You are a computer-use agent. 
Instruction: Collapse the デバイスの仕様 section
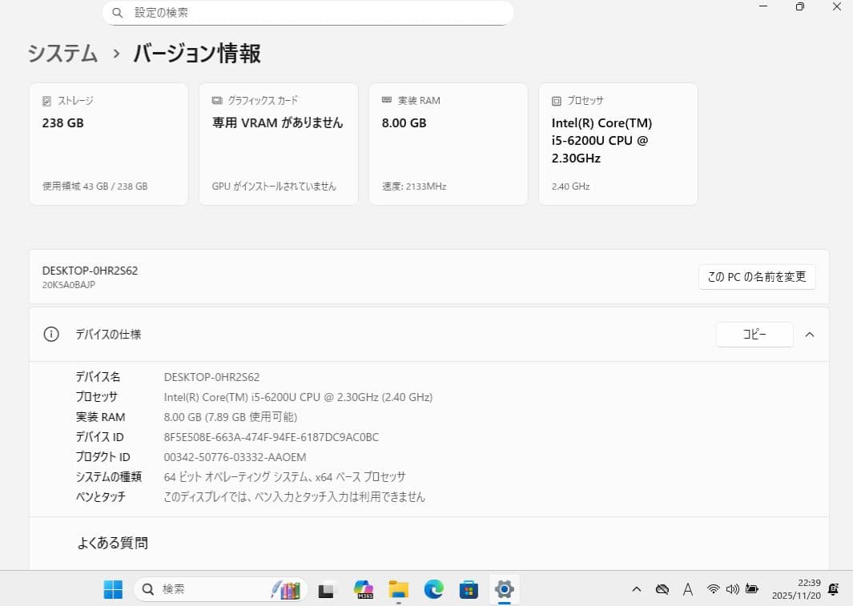[809, 335]
